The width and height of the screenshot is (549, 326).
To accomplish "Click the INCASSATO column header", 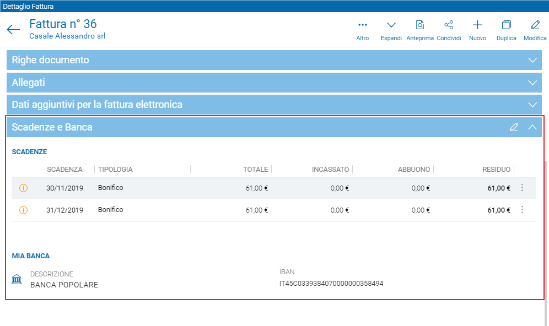I will 331,170.
